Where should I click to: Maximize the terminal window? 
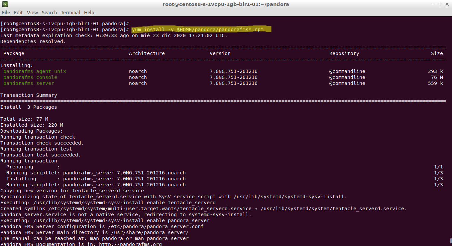(x=440, y=4)
